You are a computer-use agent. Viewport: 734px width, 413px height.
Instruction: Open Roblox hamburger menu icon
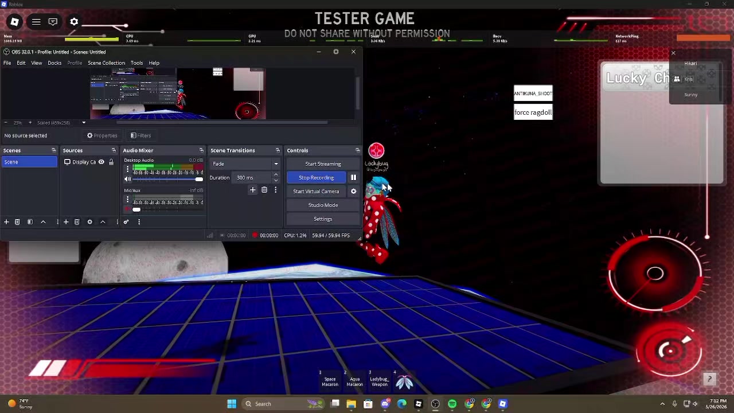click(36, 22)
